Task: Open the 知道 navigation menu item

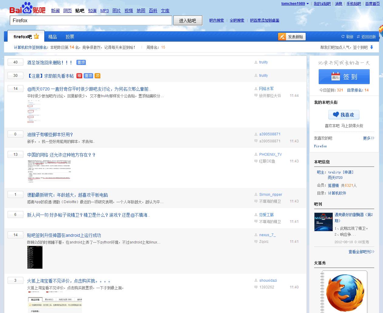Action: (92, 10)
